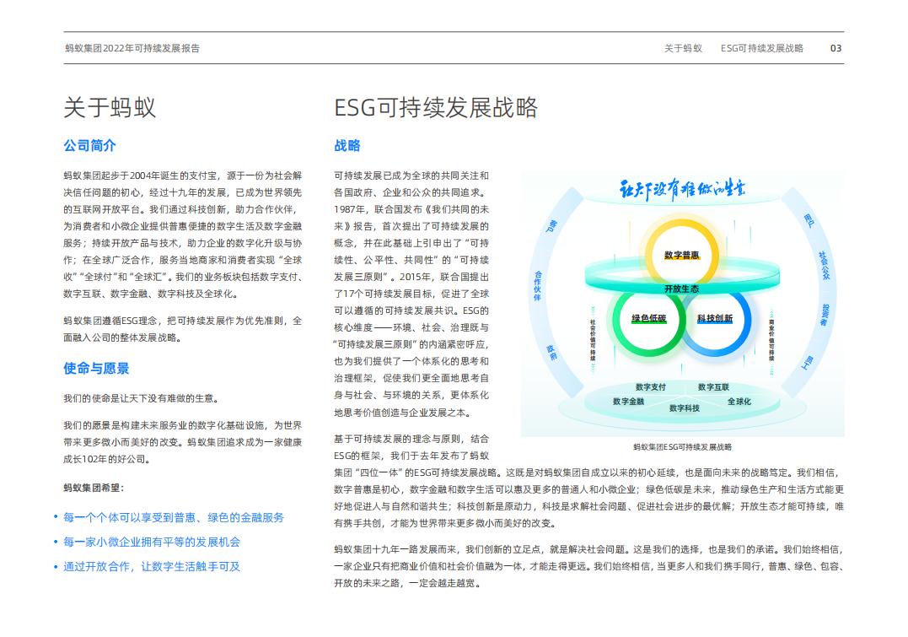Click 政府 on the diagram's left arc
This screenshot has width=908, height=637.
pos(552,353)
